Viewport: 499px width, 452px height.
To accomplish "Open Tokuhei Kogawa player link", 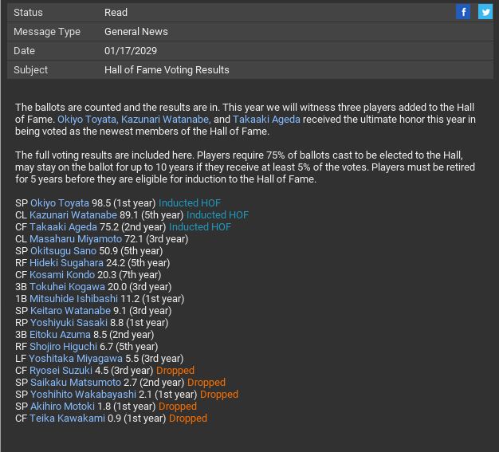I will (x=67, y=287).
